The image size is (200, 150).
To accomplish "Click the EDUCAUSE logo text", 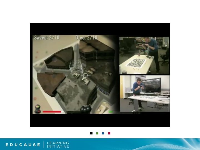I will tap(23, 145).
